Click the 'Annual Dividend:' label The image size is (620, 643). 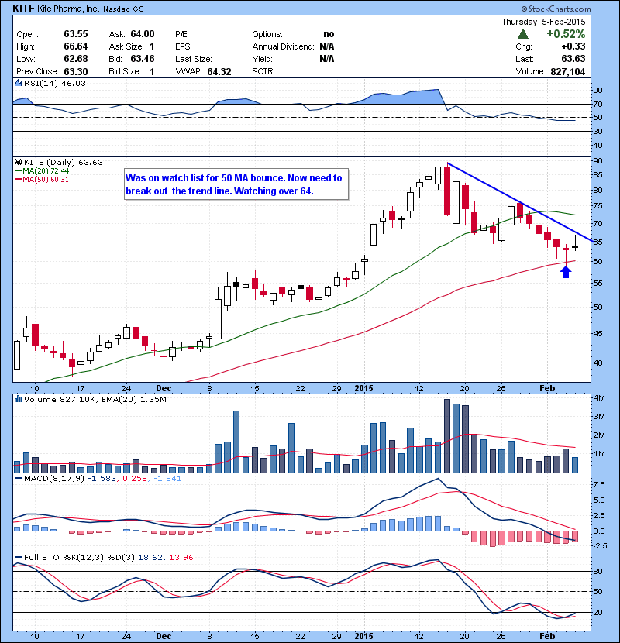pos(283,46)
